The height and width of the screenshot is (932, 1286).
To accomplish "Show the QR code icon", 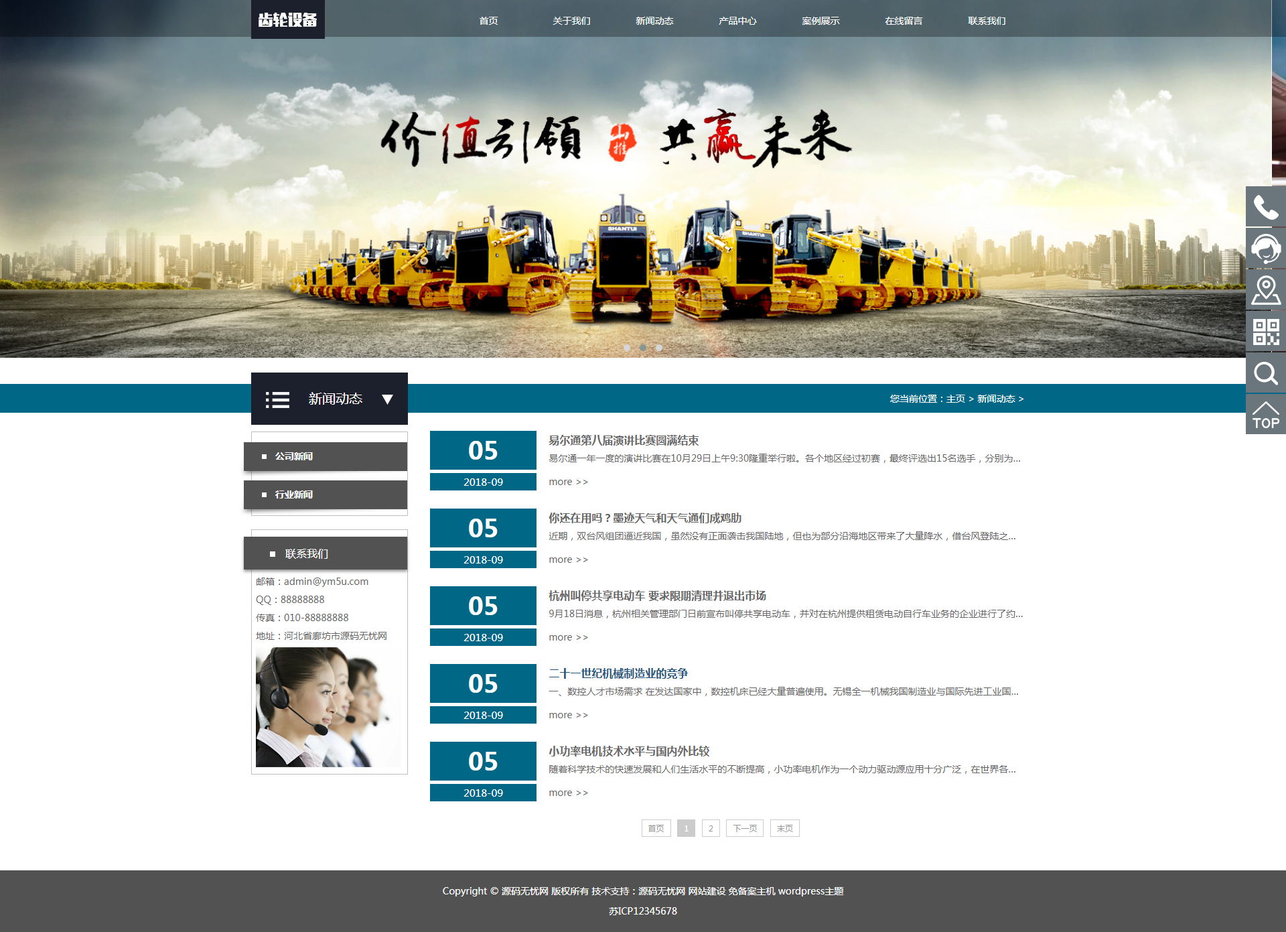I will (1265, 332).
